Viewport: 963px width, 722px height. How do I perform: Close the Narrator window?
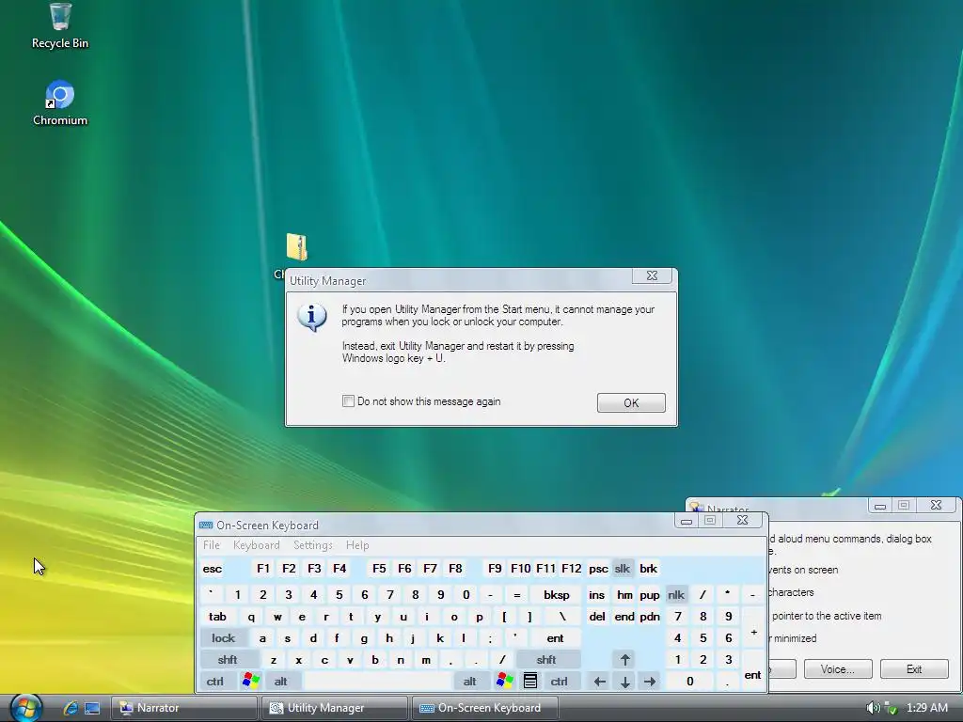[x=936, y=505]
